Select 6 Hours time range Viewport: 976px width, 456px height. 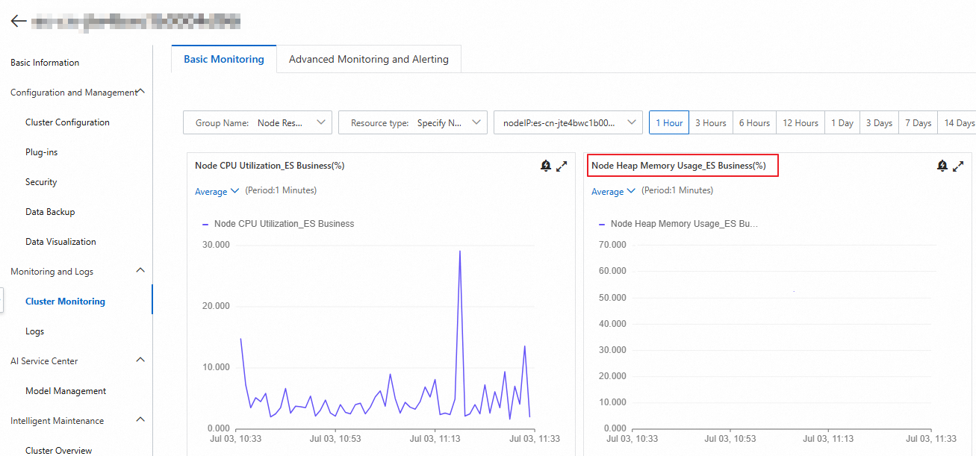pos(754,123)
